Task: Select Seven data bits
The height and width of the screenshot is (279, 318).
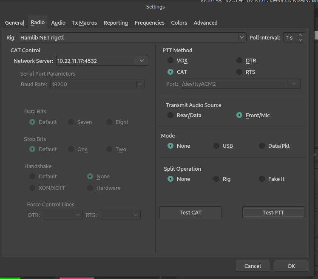Action: pos(80,122)
